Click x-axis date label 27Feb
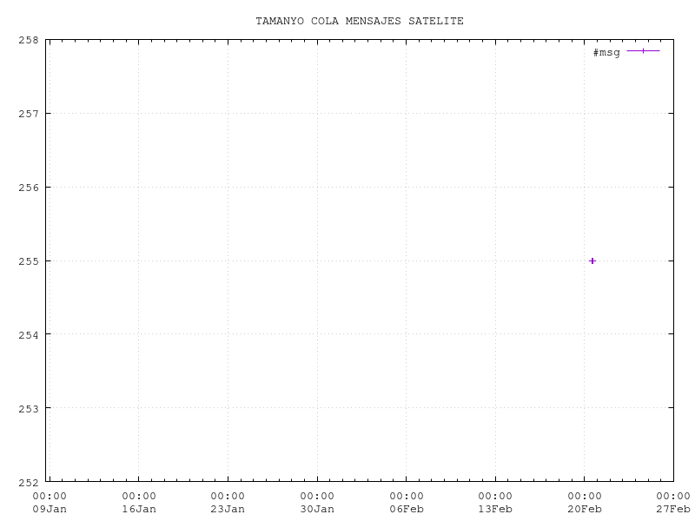The width and height of the screenshot is (695, 521). pos(673,509)
